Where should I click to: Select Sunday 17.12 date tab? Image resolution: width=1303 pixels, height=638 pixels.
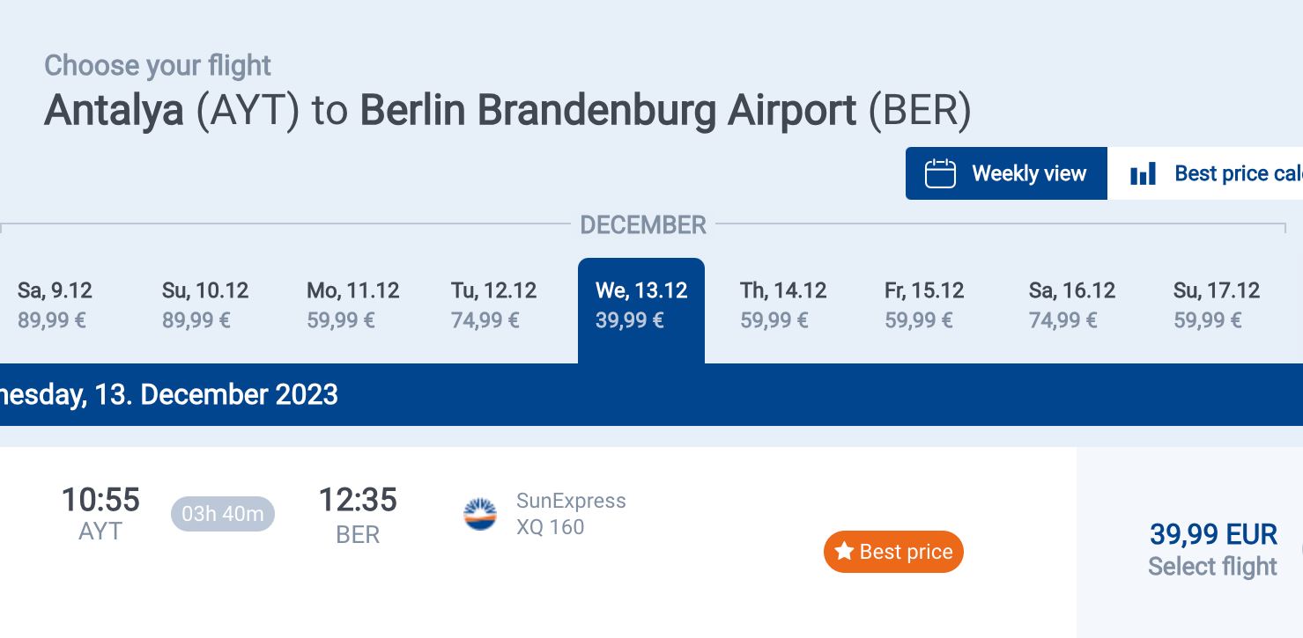[1217, 304]
